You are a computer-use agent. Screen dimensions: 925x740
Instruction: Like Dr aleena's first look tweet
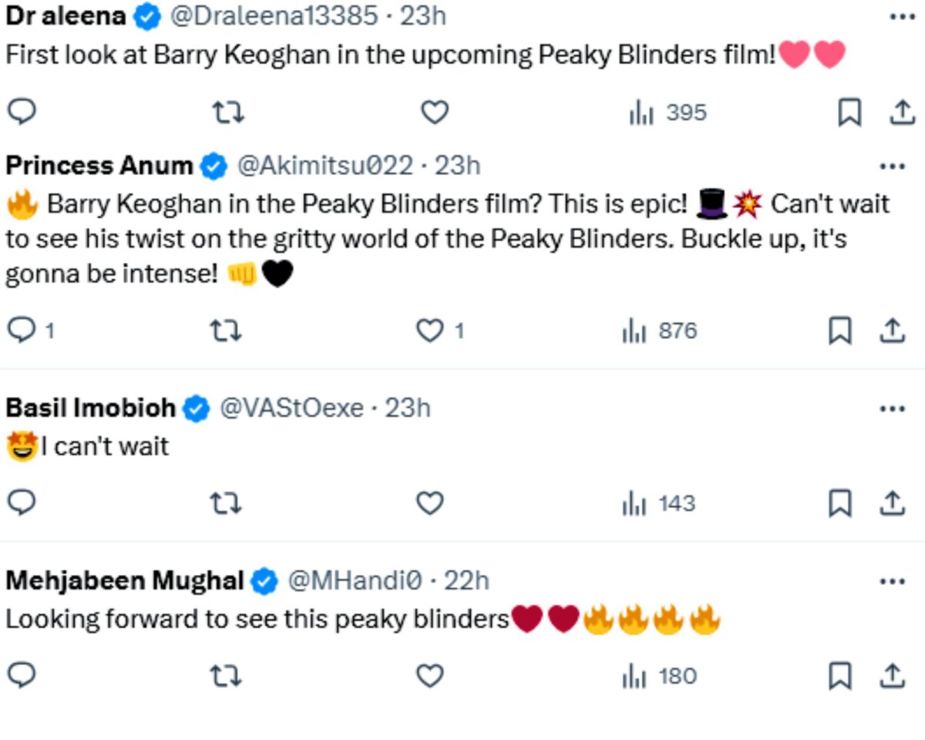(435, 113)
